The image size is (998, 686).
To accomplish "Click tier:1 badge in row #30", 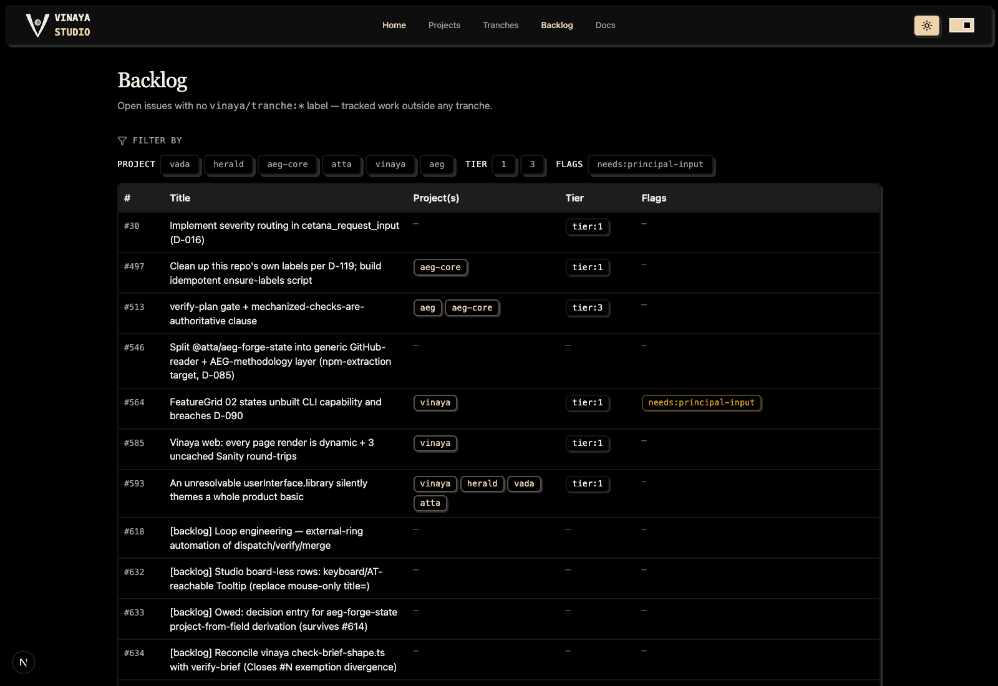I will pos(588,227).
